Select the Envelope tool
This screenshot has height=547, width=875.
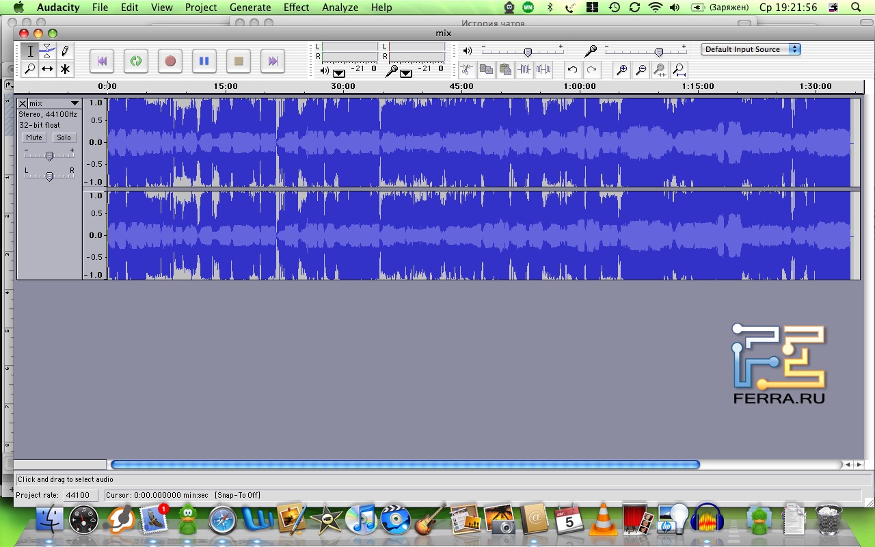[x=47, y=51]
